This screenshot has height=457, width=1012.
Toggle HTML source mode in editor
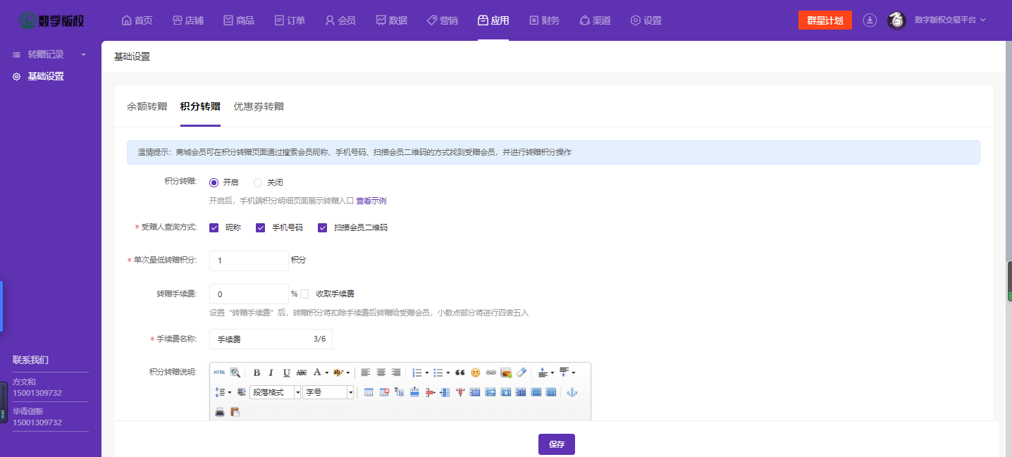[219, 373]
